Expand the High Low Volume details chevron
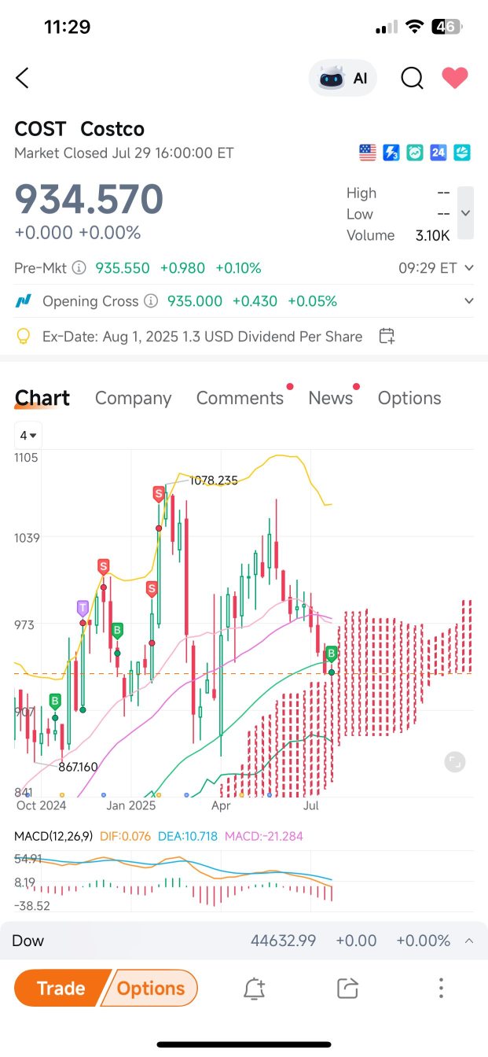488x1057 pixels. 465,213
